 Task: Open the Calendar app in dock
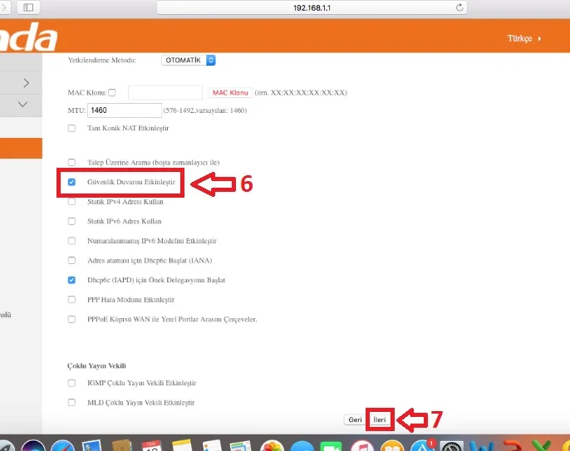tap(151, 446)
